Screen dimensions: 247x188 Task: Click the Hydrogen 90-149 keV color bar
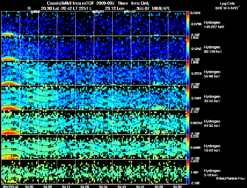188,48
